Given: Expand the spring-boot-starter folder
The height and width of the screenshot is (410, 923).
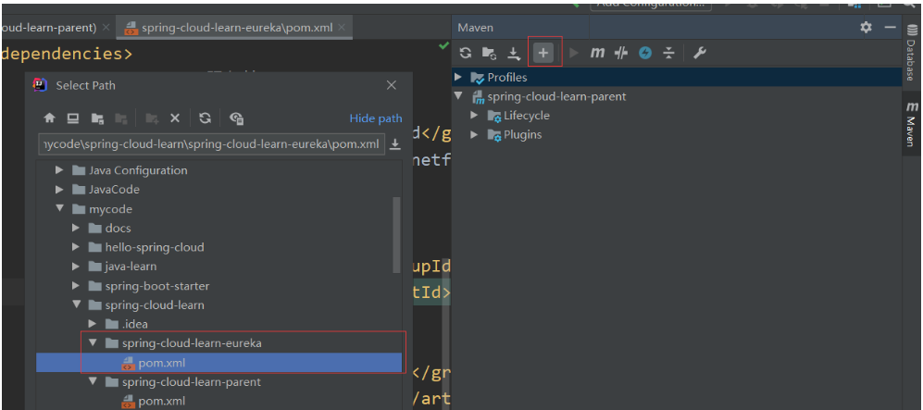Looking at the screenshot, I should [75, 286].
